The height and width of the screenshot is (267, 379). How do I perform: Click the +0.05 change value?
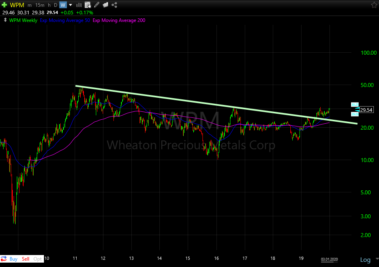(67, 12)
